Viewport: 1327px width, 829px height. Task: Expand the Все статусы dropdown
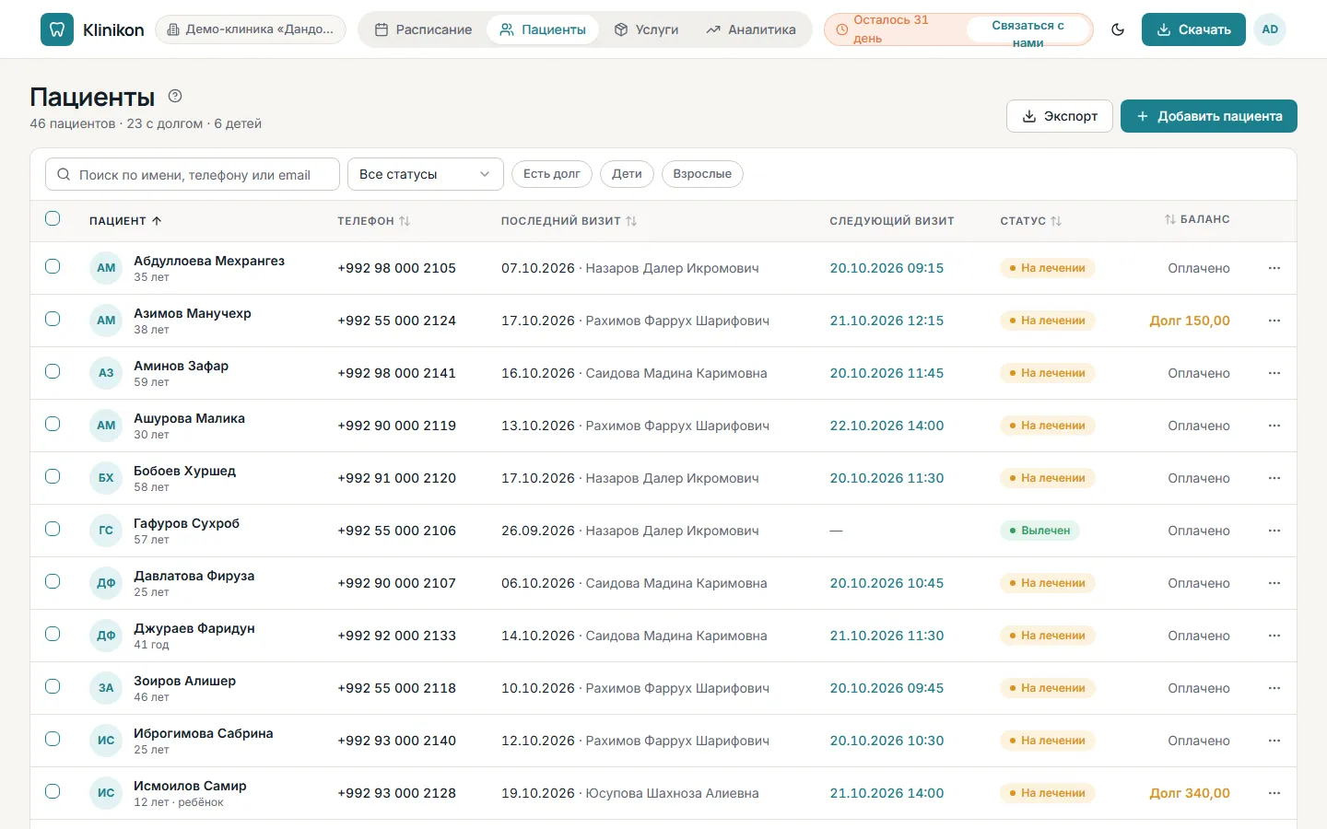425,174
